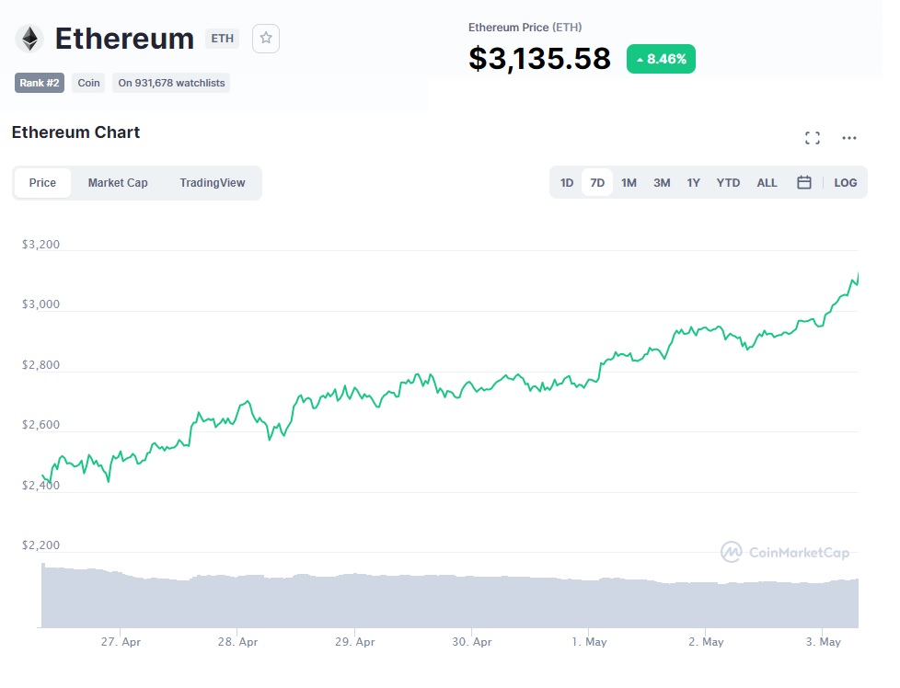Click the 28. Apr date label
Image resolution: width=900 pixels, height=688 pixels.
click(237, 641)
